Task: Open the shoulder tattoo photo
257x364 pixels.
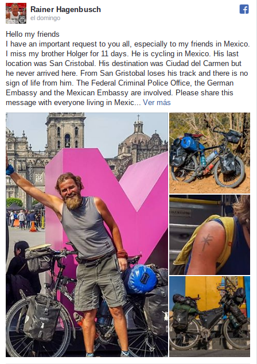Action: [x=210, y=235]
